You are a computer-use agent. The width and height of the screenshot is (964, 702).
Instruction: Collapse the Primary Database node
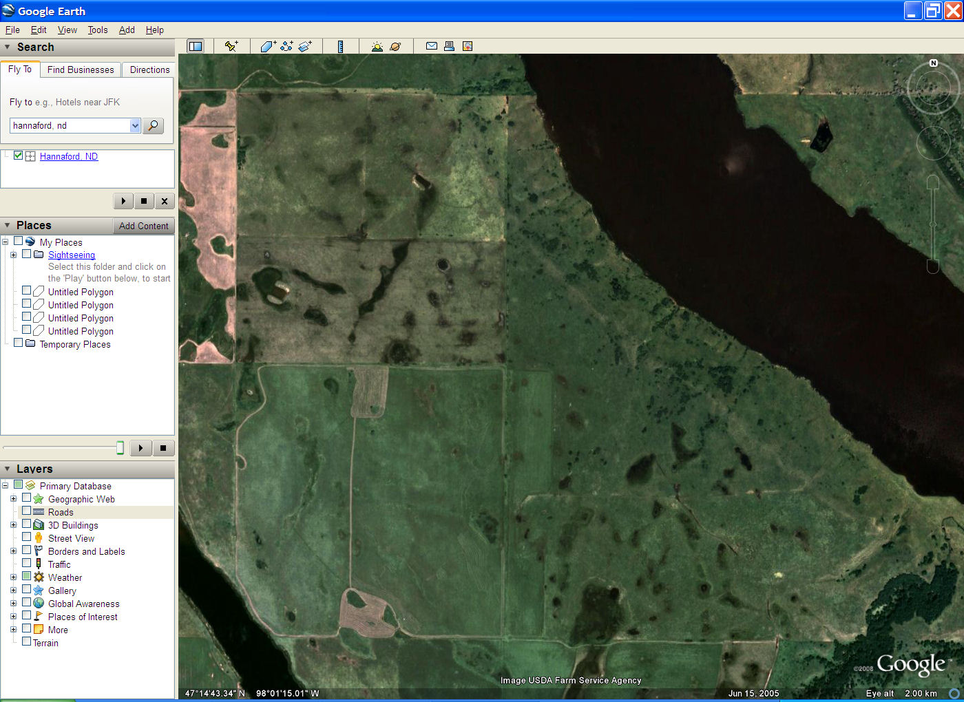coord(5,485)
